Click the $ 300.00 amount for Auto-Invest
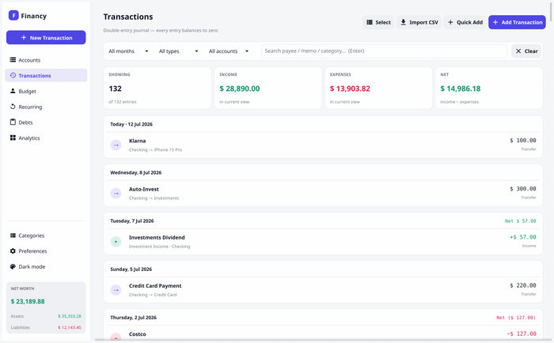The height and width of the screenshot is (343, 554). click(x=523, y=189)
